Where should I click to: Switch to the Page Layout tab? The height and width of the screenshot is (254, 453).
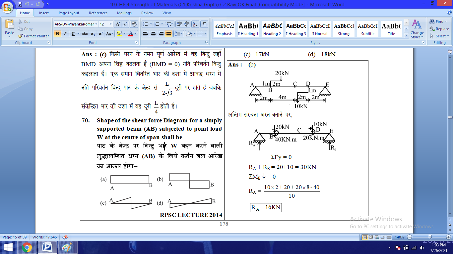coord(69,13)
